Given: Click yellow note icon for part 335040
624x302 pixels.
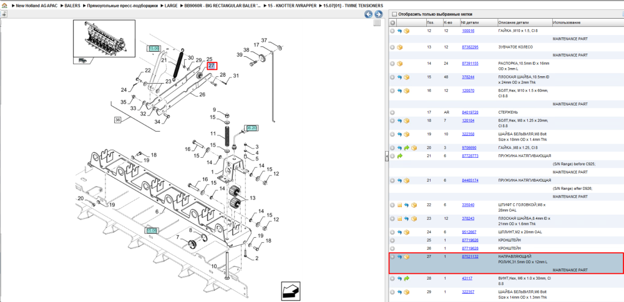Looking at the screenshot, I should (399, 205).
